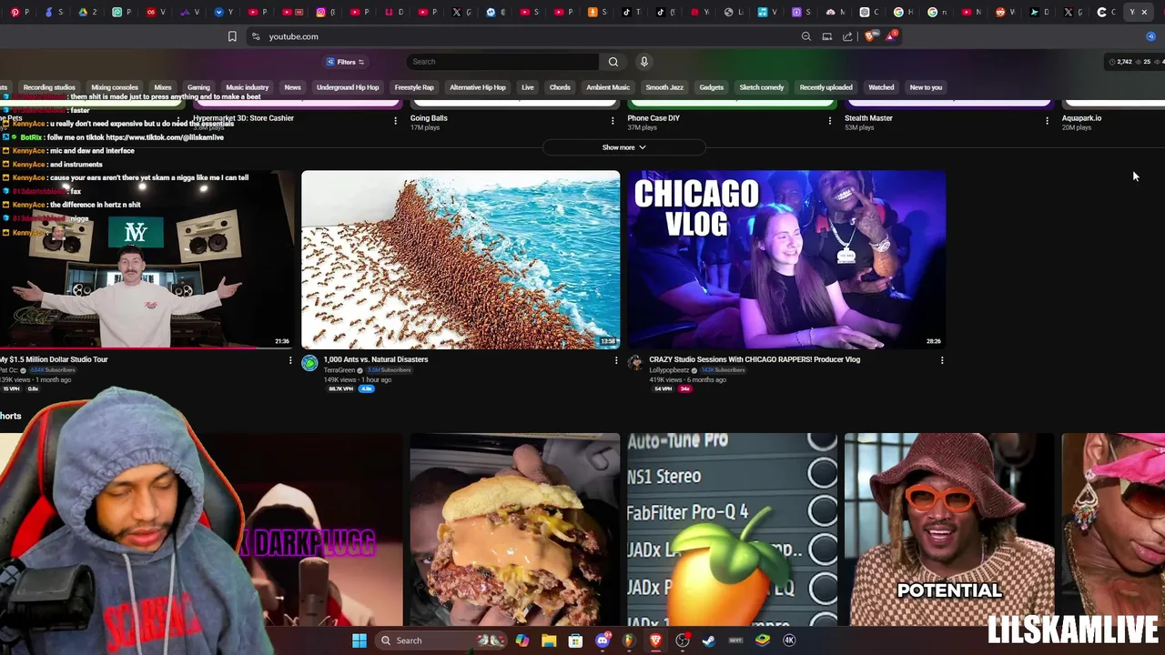Open the My $1.5 Million Dollar Studio Tour title
Image resolution: width=1165 pixels, height=655 pixels.
coord(54,359)
